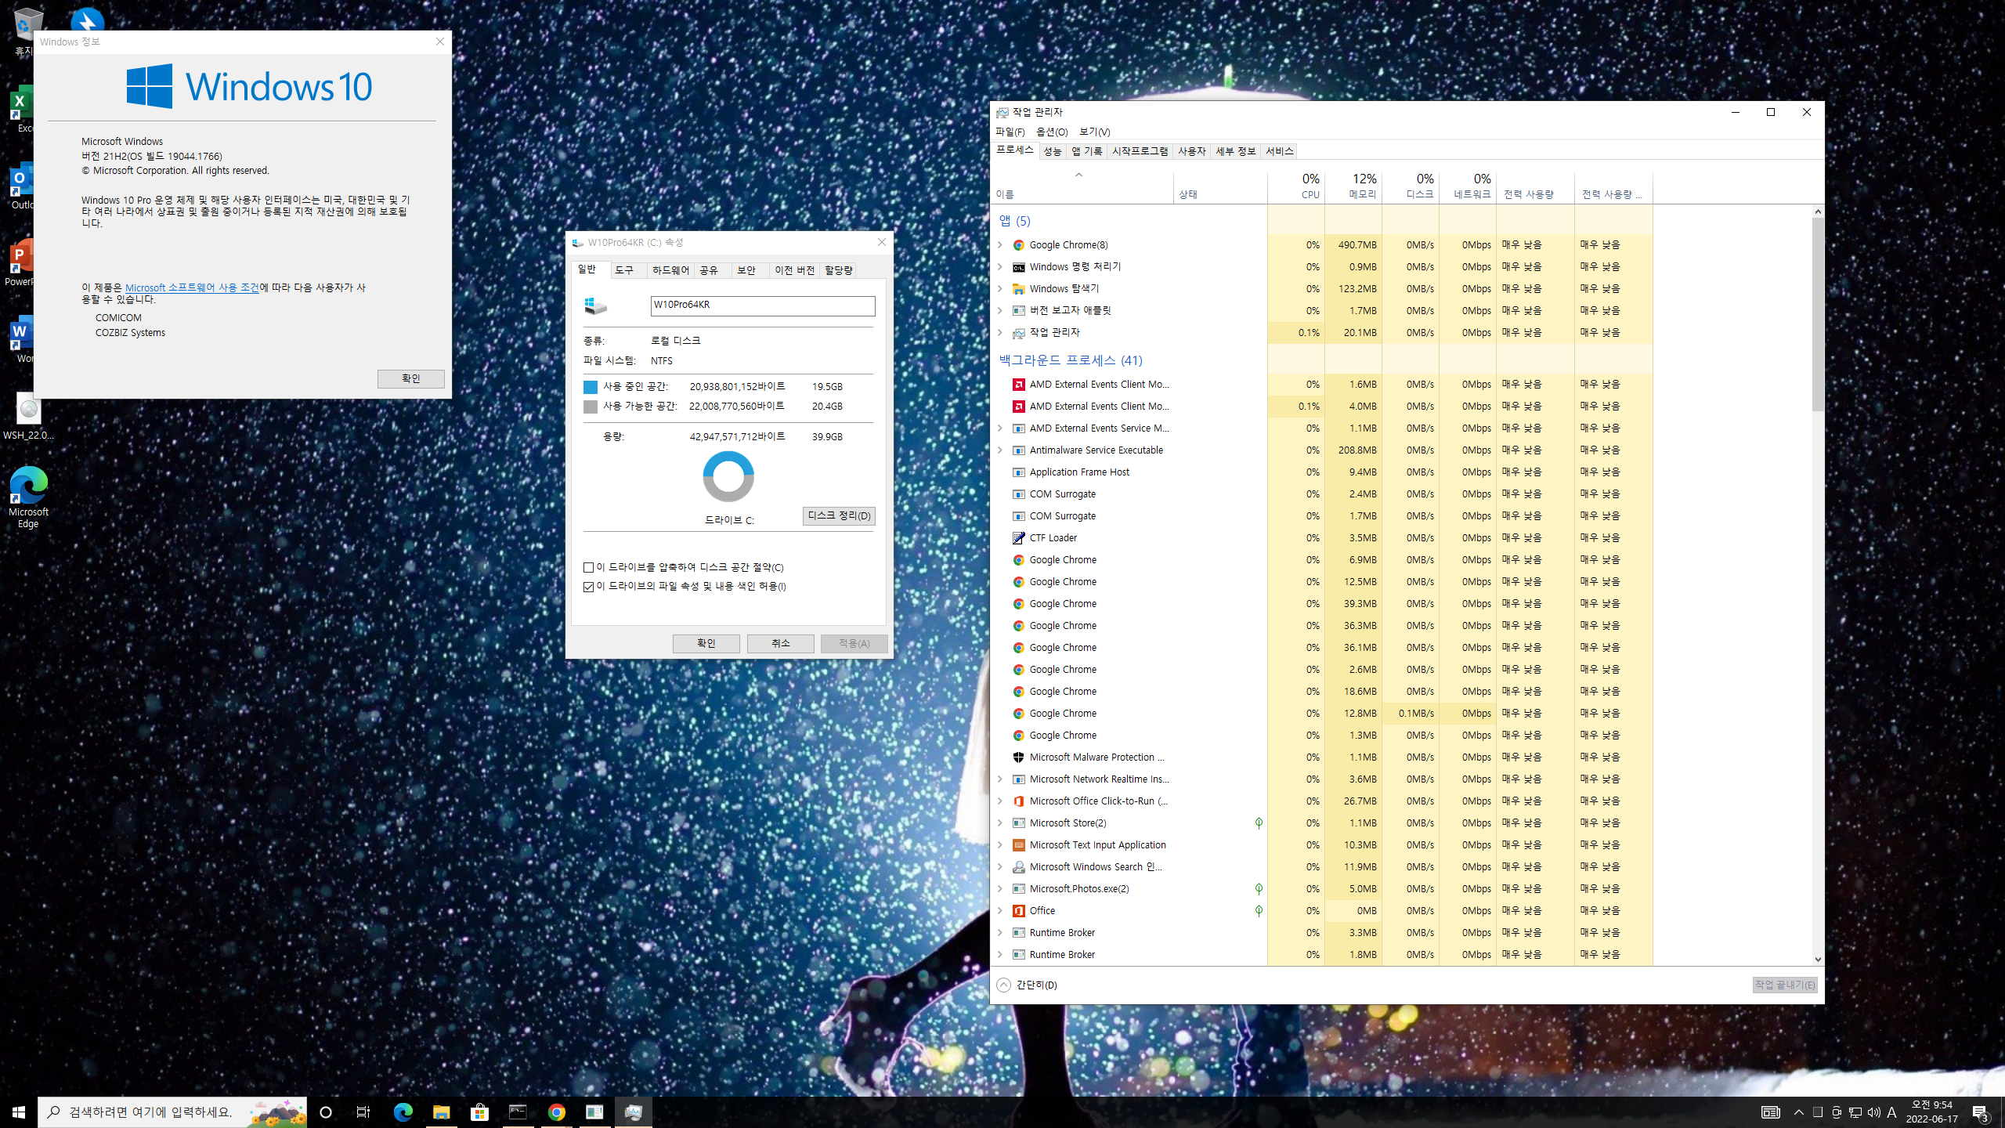The image size is (2005, 1128).
Task: Open volume control in system tray
Action: click(1873, 1112)
